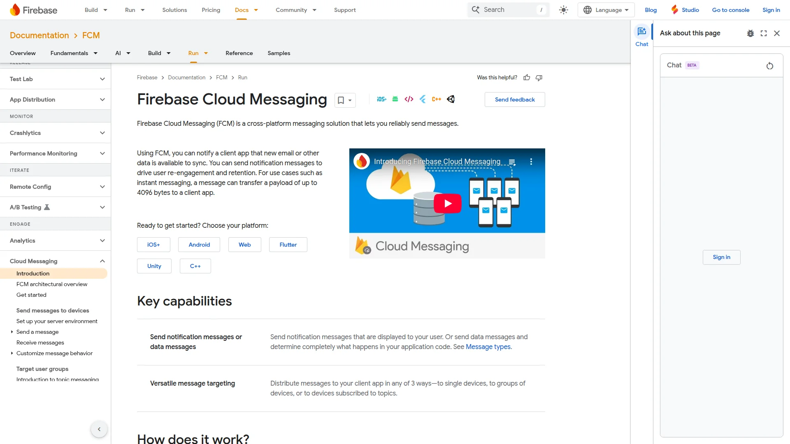
Task: Select the Web code icon by title
Action: pyautogui.click(x=409, y=99)
